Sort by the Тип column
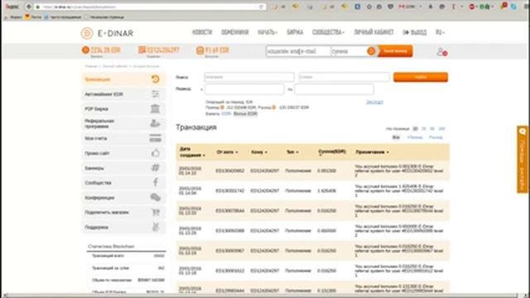The width and height of the screenshot is (530, 298). pos(292,152)
